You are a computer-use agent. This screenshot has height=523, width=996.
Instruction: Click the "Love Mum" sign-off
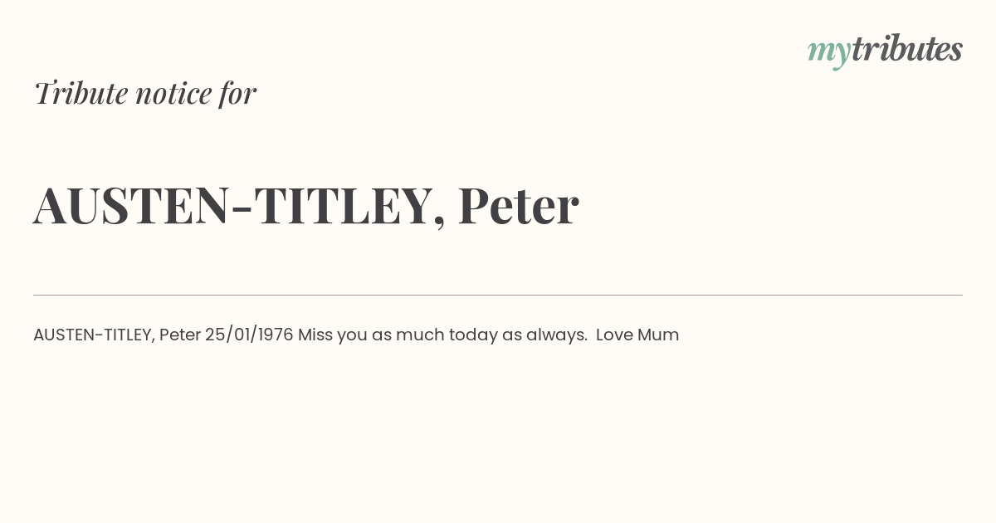coord(637,335)
